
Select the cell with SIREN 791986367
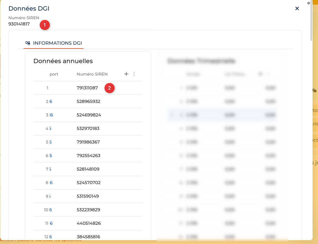88,142
